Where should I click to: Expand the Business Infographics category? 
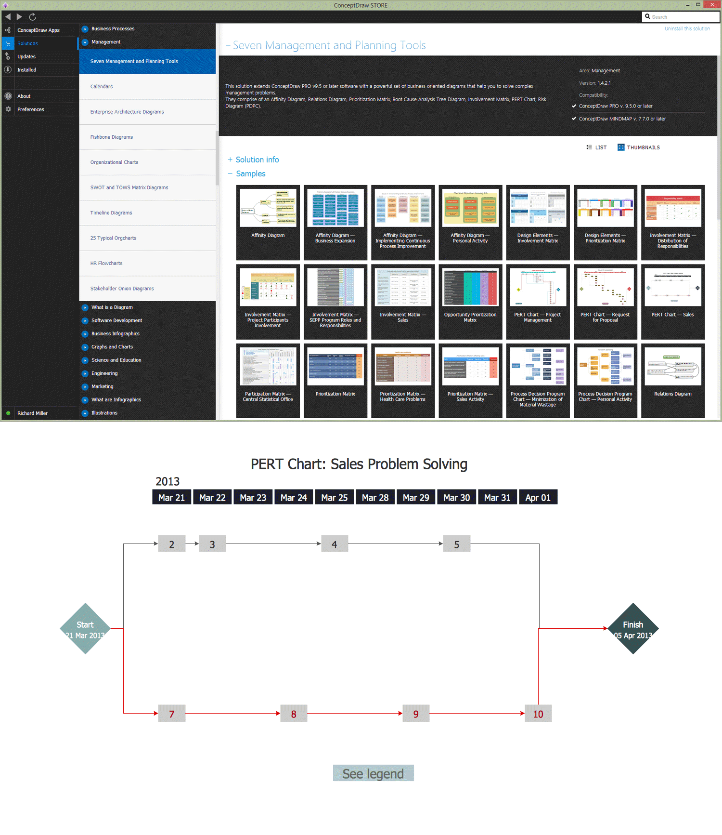[85, 334]
